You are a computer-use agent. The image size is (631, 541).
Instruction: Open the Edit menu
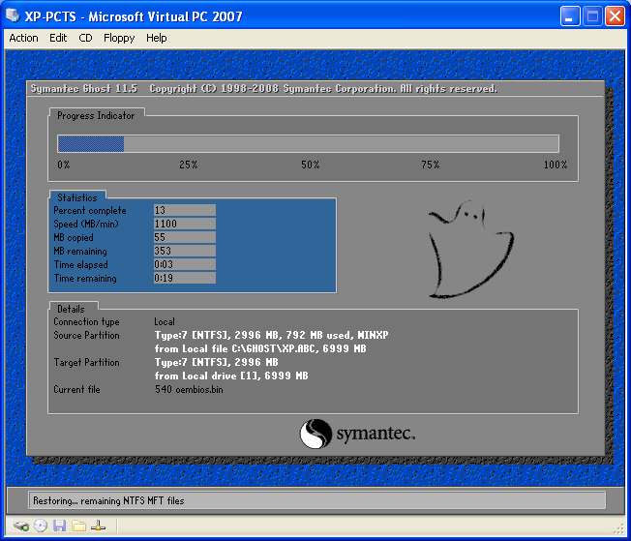tap(58, 38)
